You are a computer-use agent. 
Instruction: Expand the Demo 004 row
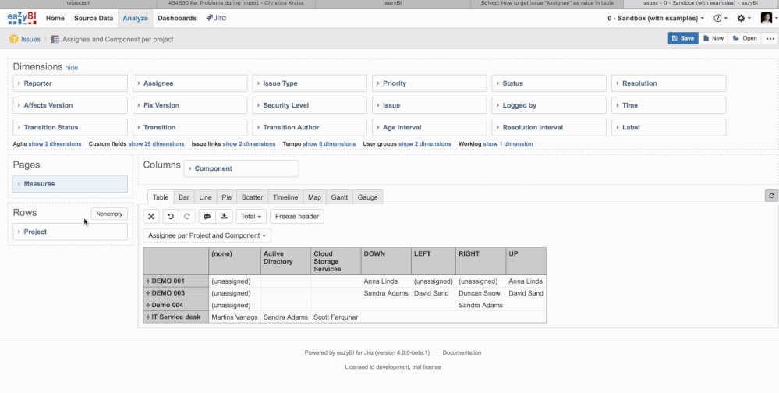coord(148,305)
